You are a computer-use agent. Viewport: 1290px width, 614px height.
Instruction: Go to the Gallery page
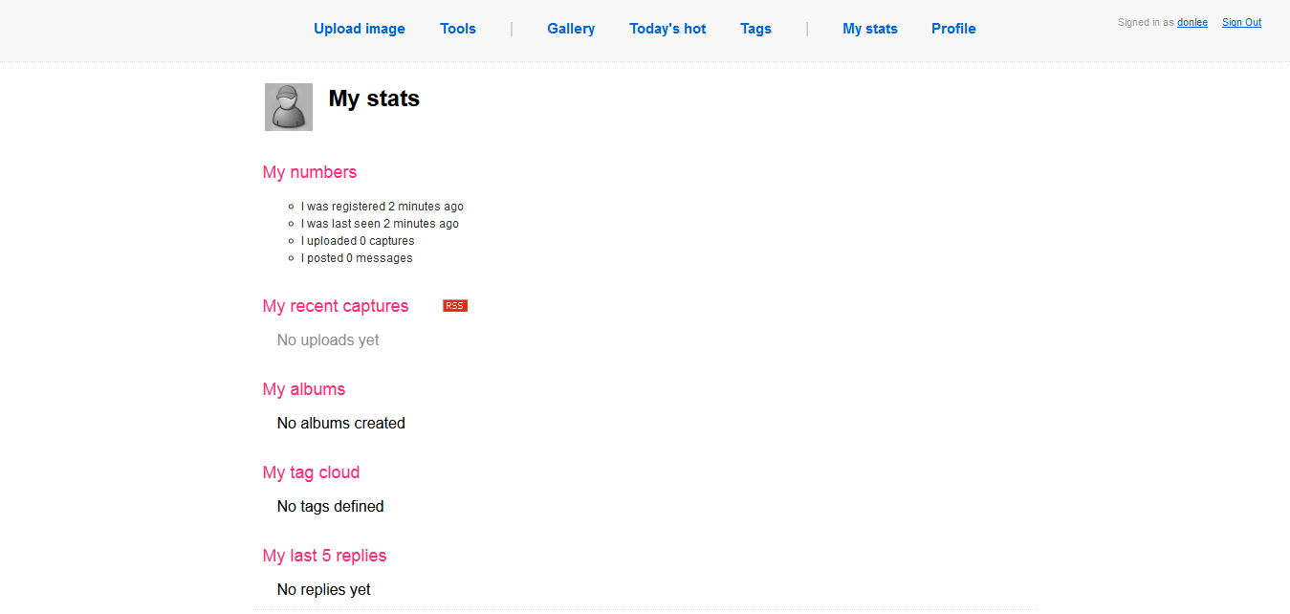[571, 29]
